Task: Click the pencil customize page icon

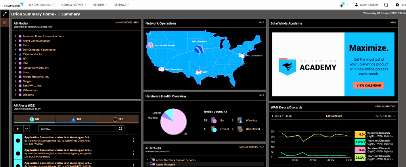Action: point(4,13)
